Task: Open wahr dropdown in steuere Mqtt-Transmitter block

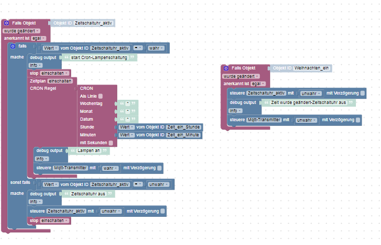Action: (110, 168)
